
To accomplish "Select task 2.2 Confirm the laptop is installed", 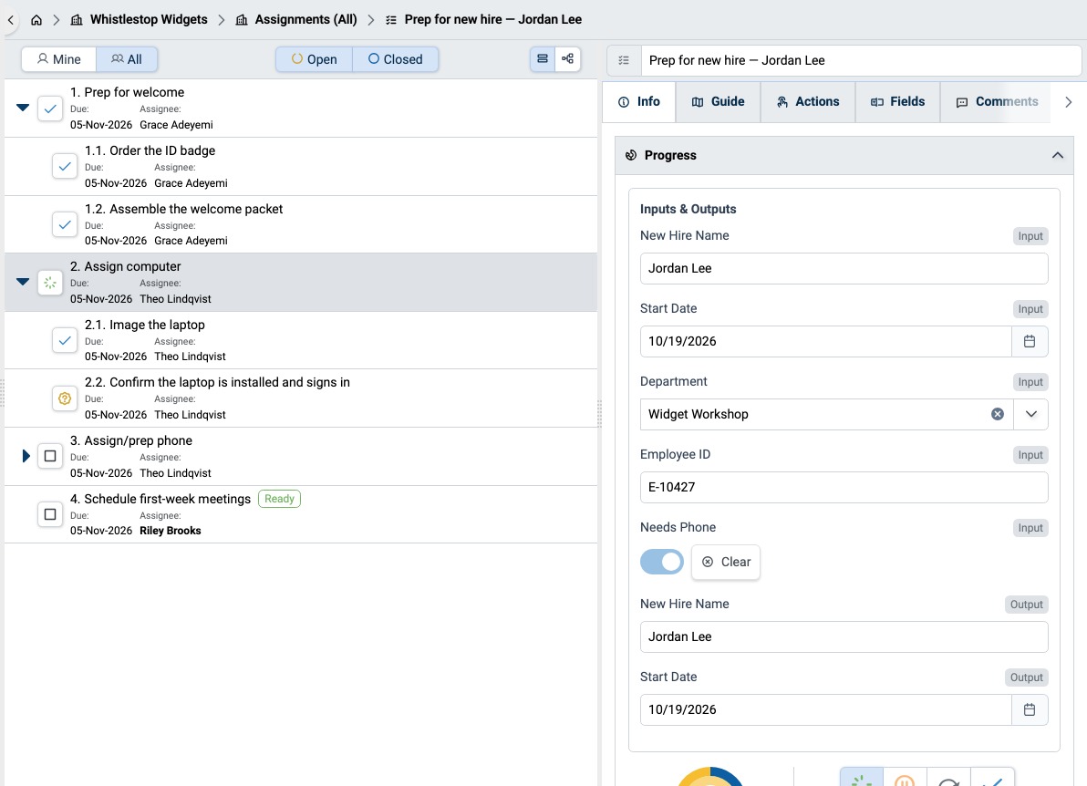I will coord(301,398).
